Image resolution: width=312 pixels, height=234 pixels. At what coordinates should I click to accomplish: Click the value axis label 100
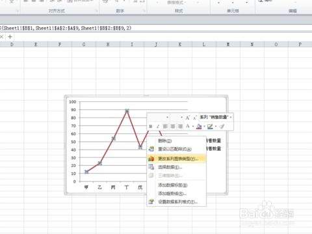click(73, 102)
